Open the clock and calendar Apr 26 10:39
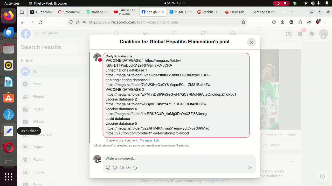This screenshot has width=332, height=186. (175, 3)
